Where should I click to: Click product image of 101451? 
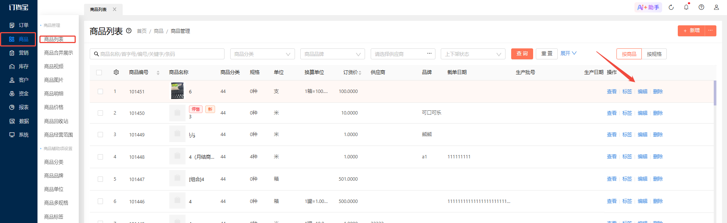pyautogui.click(x=177, y=91)
